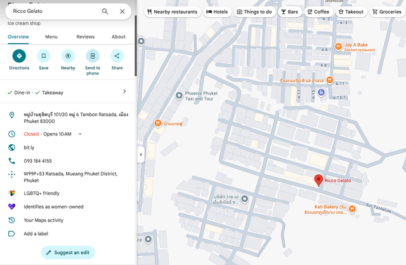
Task: Open the bit.ly website link
Action: [29, 147]
